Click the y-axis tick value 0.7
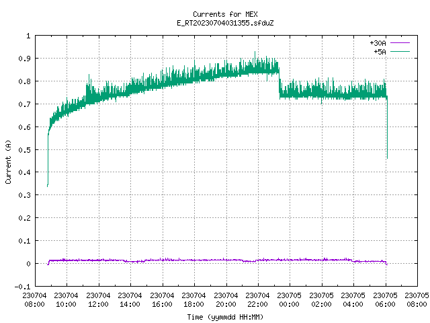430x323 pixels. tap(24, 104)
